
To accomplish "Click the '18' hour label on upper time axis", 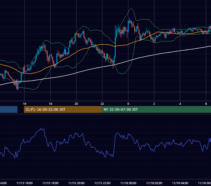I will [x=51, y=104].
